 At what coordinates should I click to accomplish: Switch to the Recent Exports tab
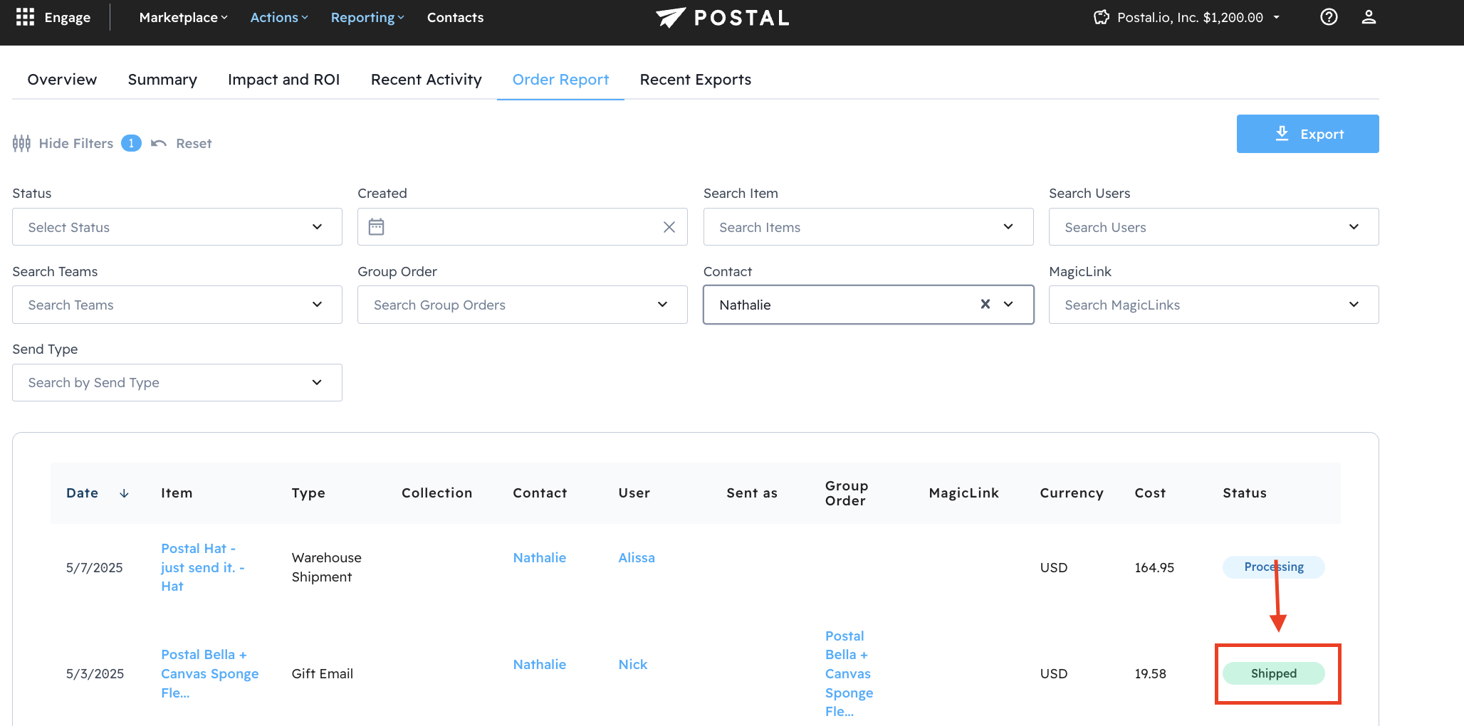(695, 80)
